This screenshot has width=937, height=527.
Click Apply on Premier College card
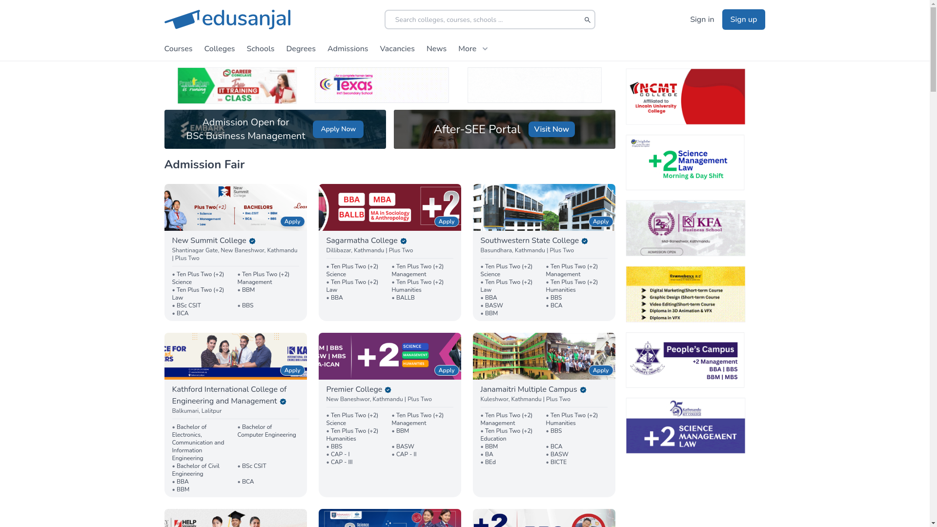tap(446, 370)
